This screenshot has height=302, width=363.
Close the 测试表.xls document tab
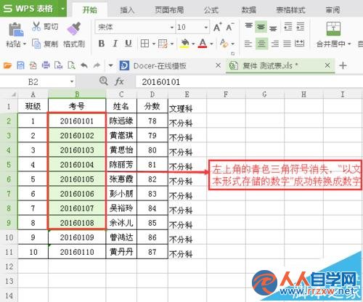(327, 65)
